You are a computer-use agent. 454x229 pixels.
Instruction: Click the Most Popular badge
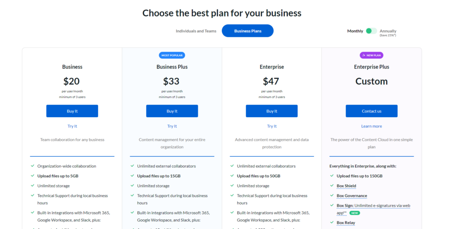172,55
